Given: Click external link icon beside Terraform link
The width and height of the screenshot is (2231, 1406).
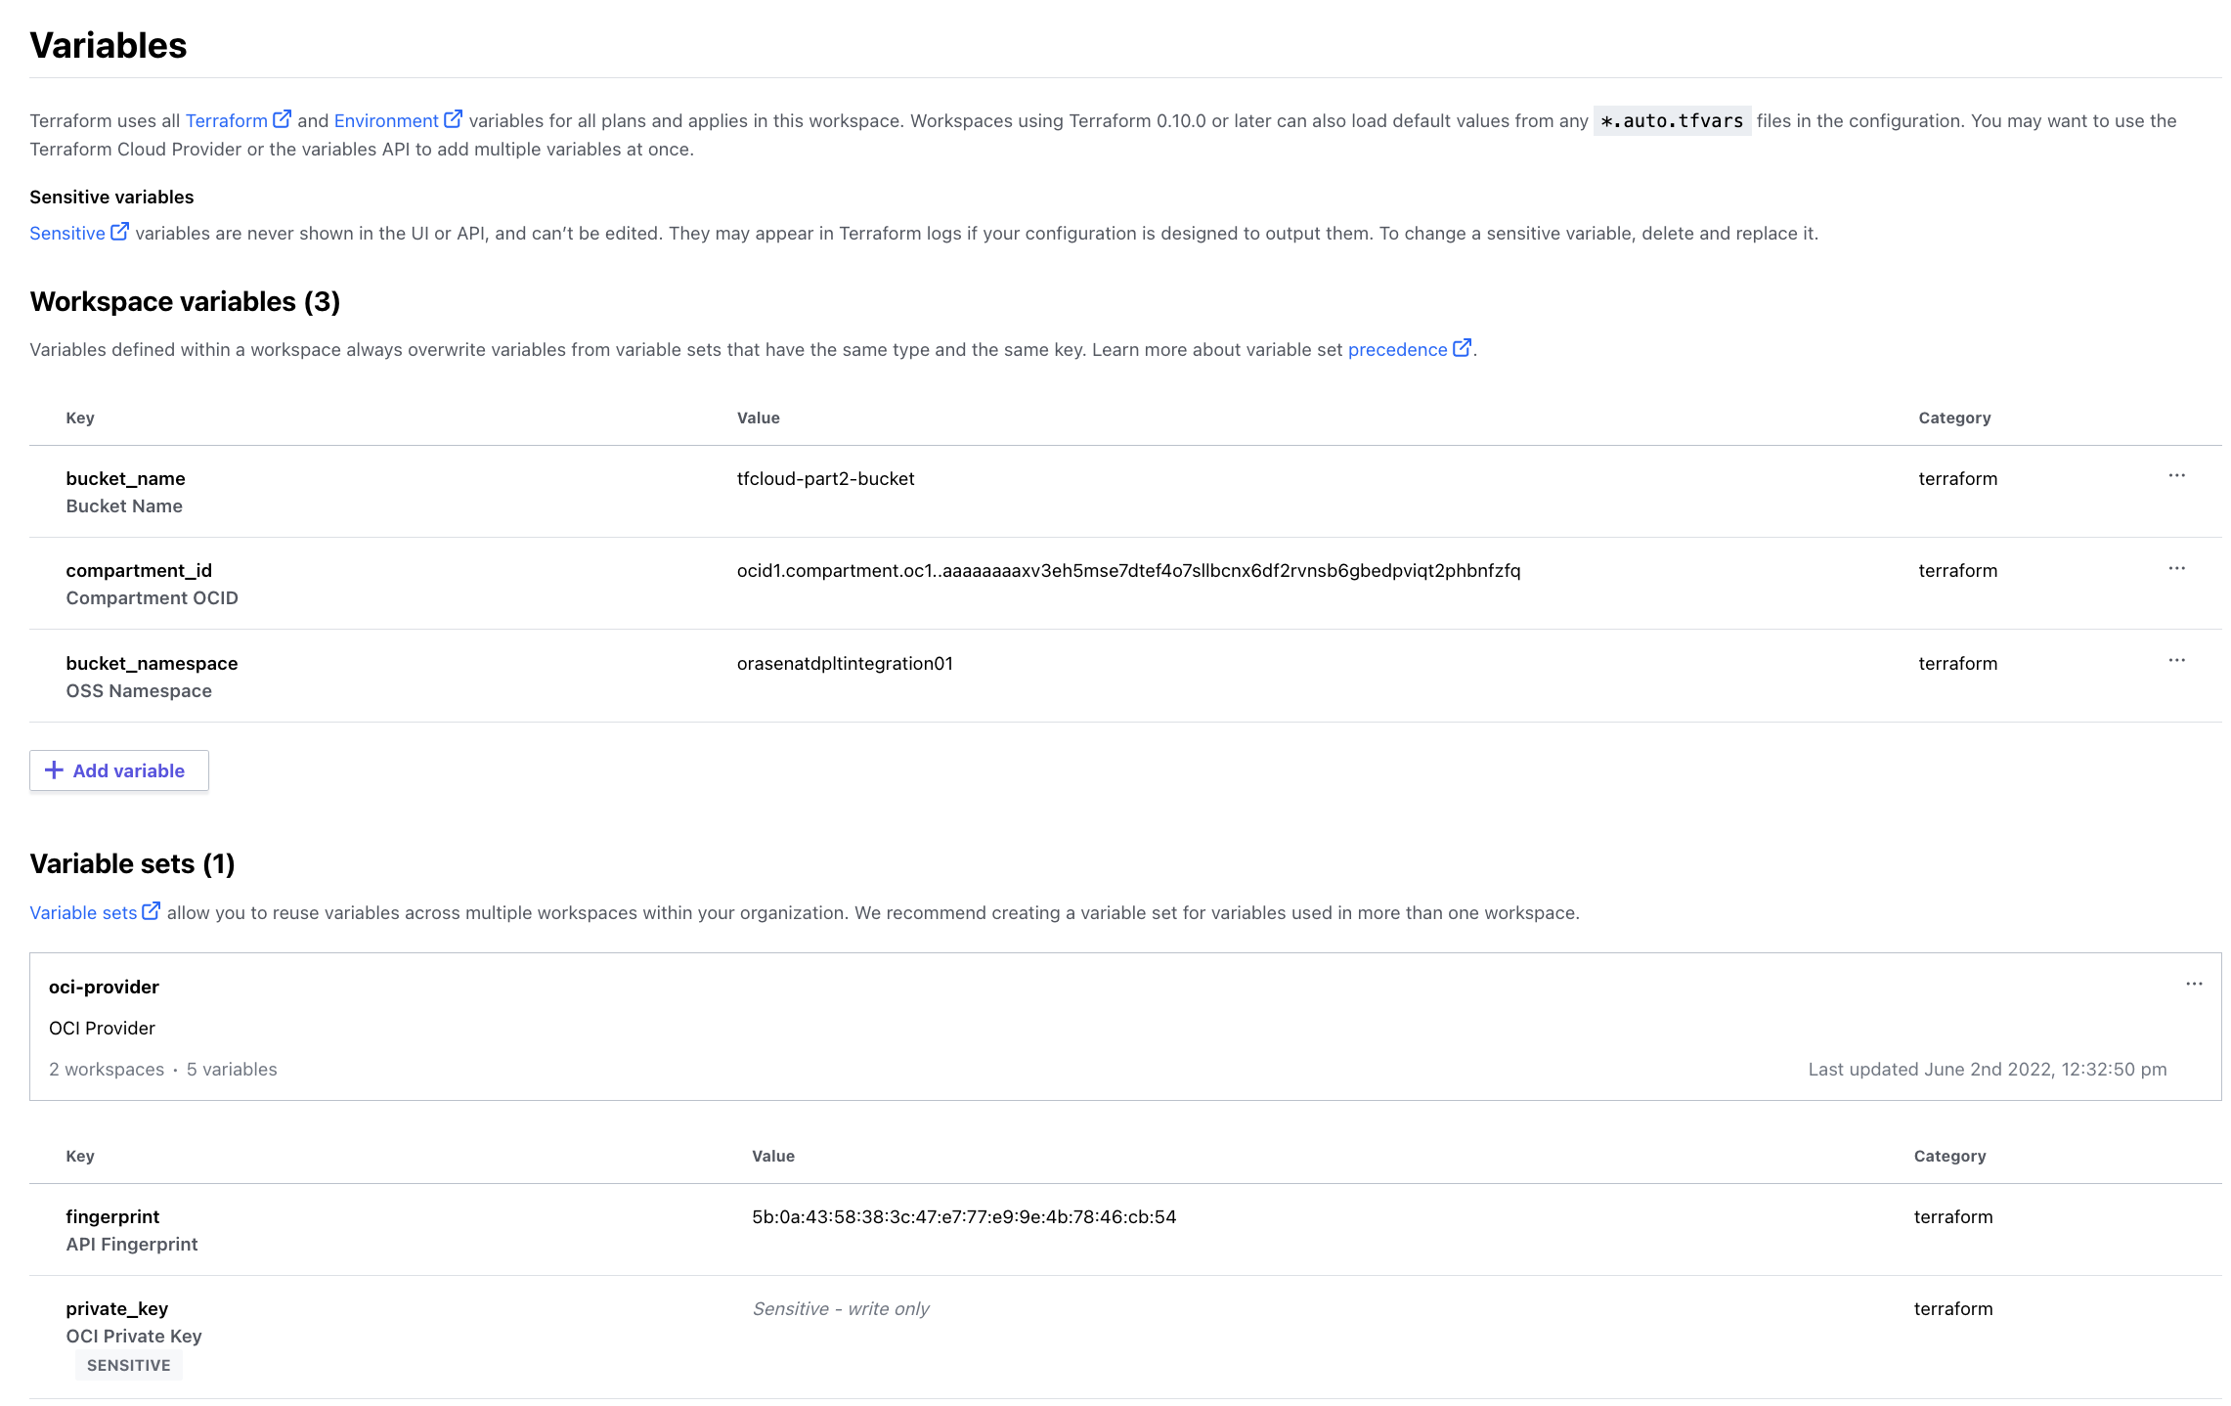Looking at the screenshot, I should [x=282, y=119].
